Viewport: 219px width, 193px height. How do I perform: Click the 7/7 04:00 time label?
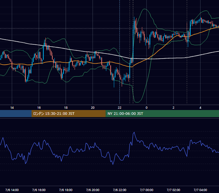200,190
